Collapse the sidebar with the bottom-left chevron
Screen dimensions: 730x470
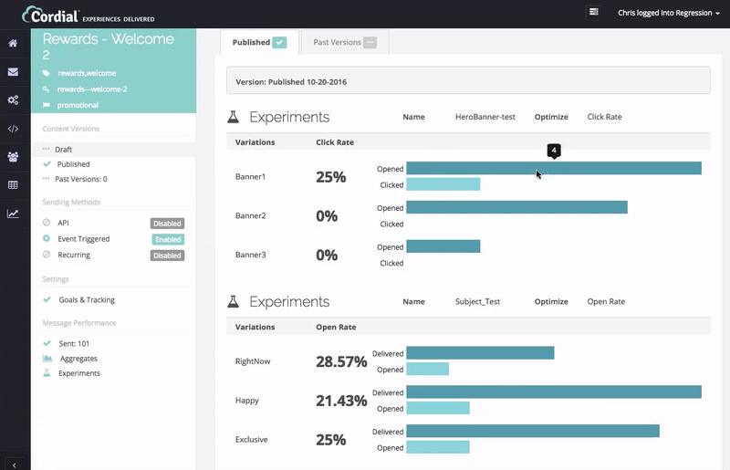point(14,464)
